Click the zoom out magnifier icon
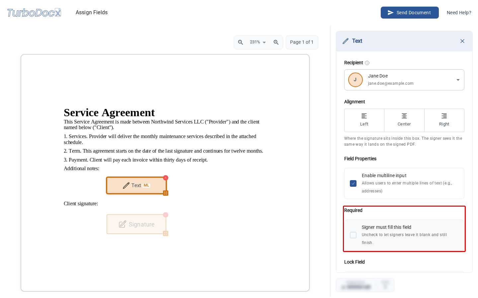The height and width of the screenshot is (298, 478). (241, 42)
